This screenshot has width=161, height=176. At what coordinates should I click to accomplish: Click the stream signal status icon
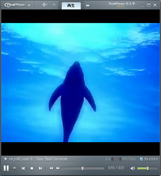108,159
